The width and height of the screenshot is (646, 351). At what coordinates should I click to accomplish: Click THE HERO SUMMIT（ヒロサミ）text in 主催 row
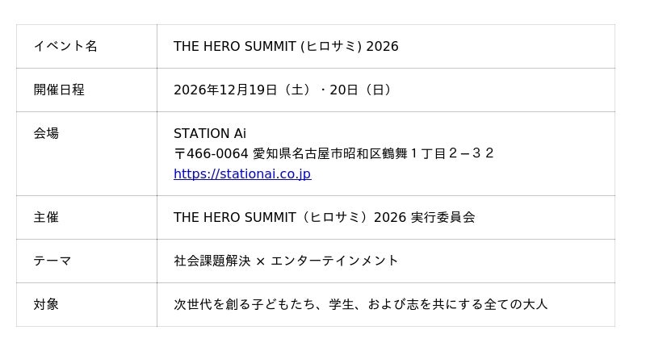276,218
